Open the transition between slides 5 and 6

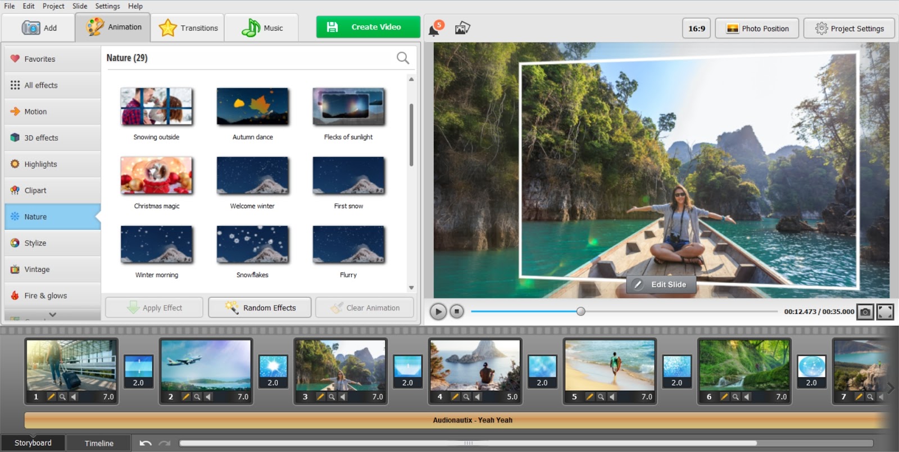[x=676, y=371]
